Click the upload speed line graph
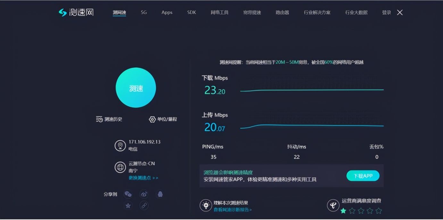443x220 pixels. pos(312,126)
